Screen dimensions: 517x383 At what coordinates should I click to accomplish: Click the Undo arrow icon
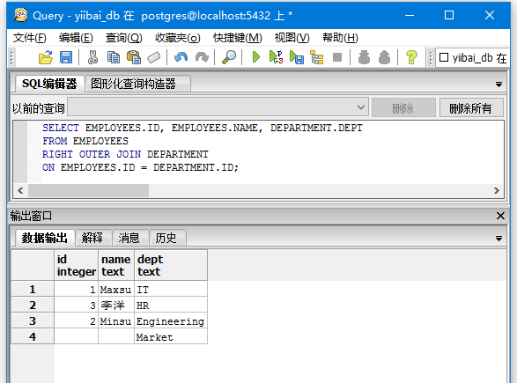(181, 57)
